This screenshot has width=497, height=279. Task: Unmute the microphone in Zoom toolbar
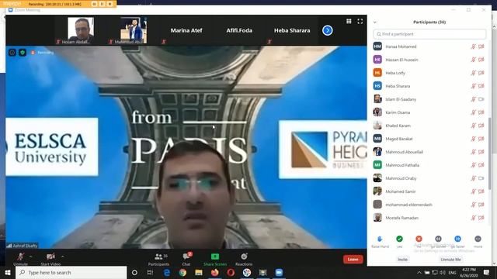point(21,259)
